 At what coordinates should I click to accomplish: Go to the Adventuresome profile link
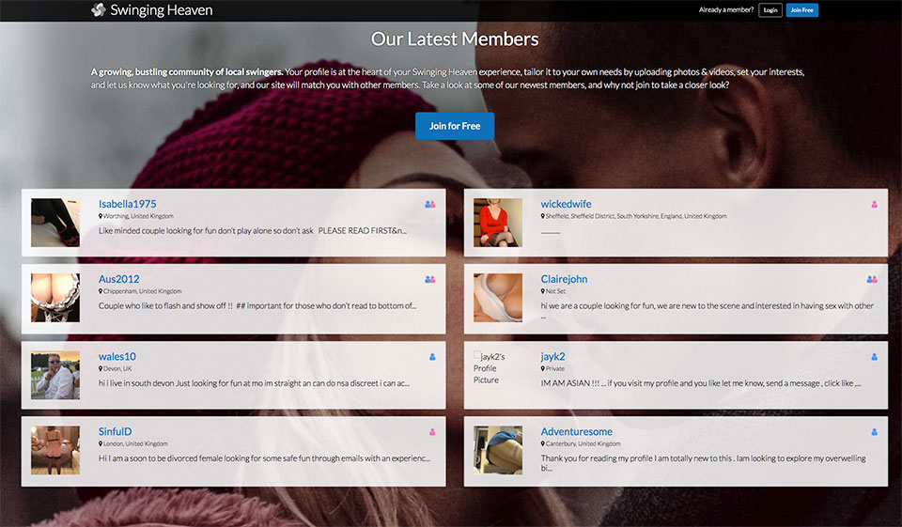click(x=576, y=432)
